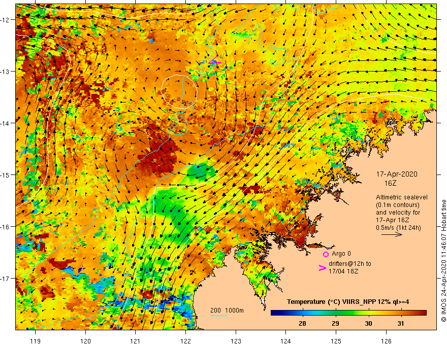Click the '17/04 18Z' legend text
This screenshot has height=345, width=447.
click(343, 271)
